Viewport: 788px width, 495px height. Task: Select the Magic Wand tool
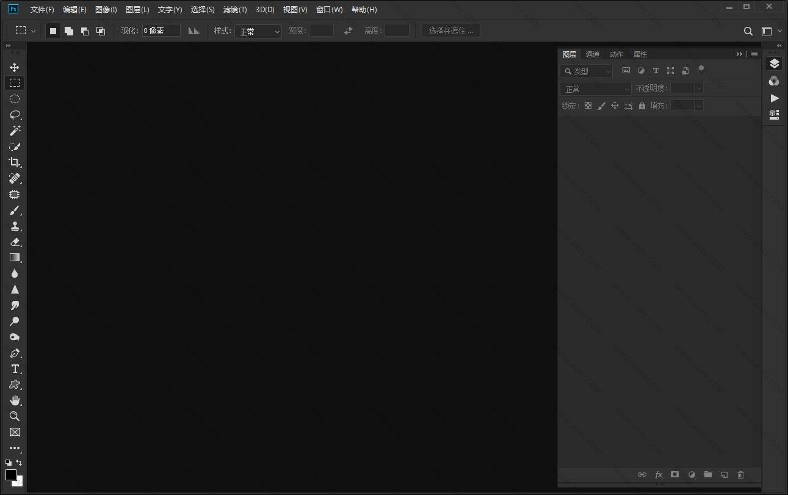pos(15,131)
